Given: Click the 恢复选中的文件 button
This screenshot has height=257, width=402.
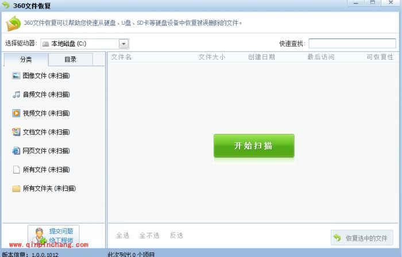Looking at the screenshot, I should 362,238.
